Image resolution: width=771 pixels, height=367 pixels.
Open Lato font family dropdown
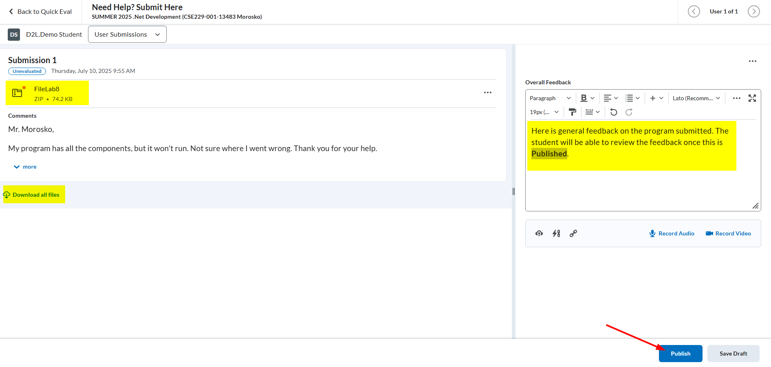click(696, 98)
